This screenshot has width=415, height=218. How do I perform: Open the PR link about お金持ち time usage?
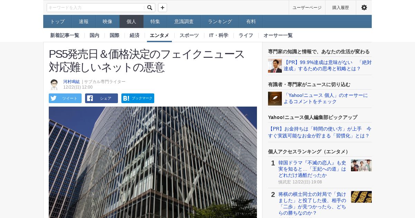point(320,132)
